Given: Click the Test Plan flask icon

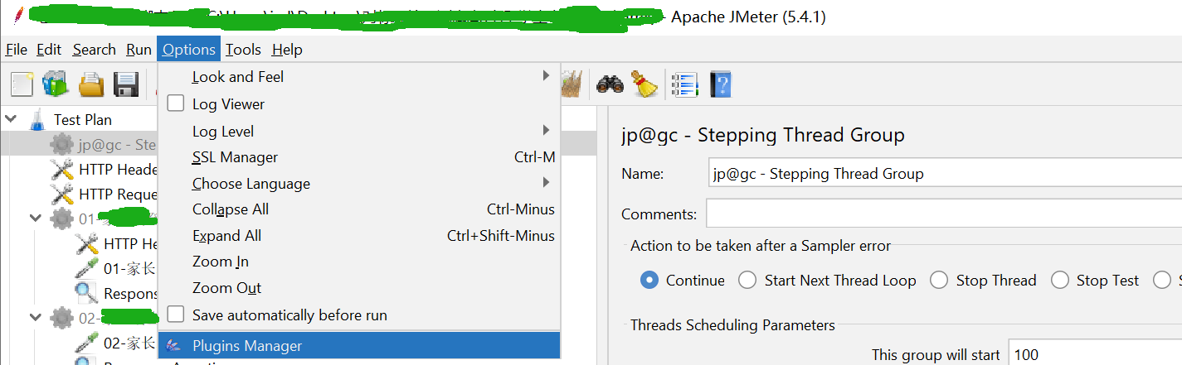Looking at the screenshot, I should [36, 120].
